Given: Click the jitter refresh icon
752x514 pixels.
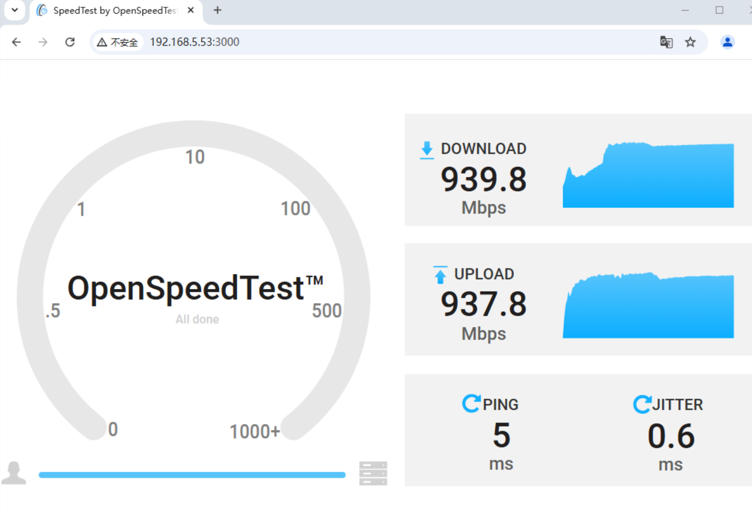Looking at the screenshot, I should click(x=642, y=404).
